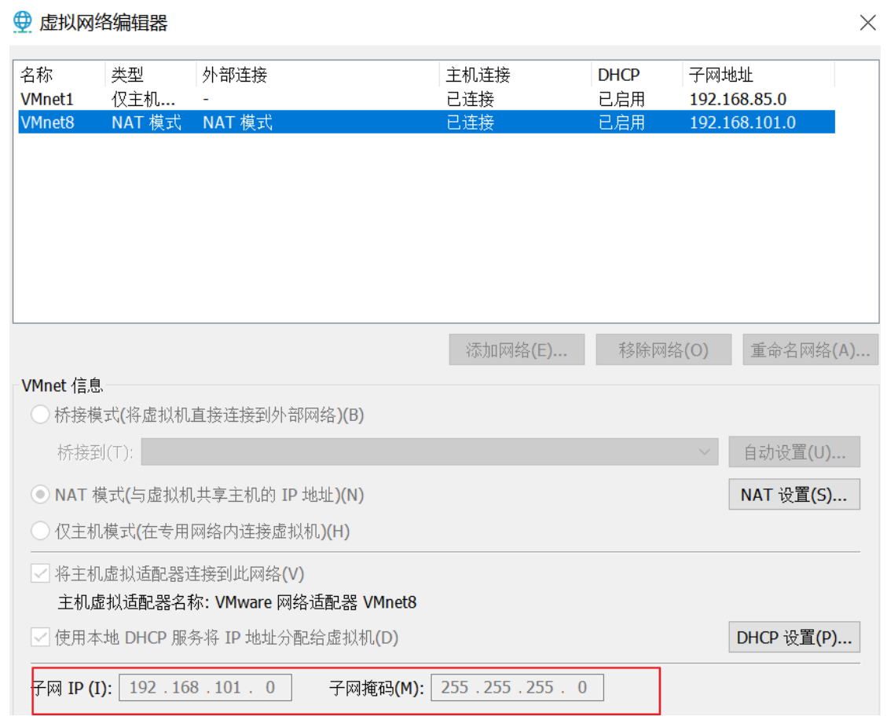Sort by 主机连接 column header
Screen dimensions: 887x724
click(x=515, y=75)
